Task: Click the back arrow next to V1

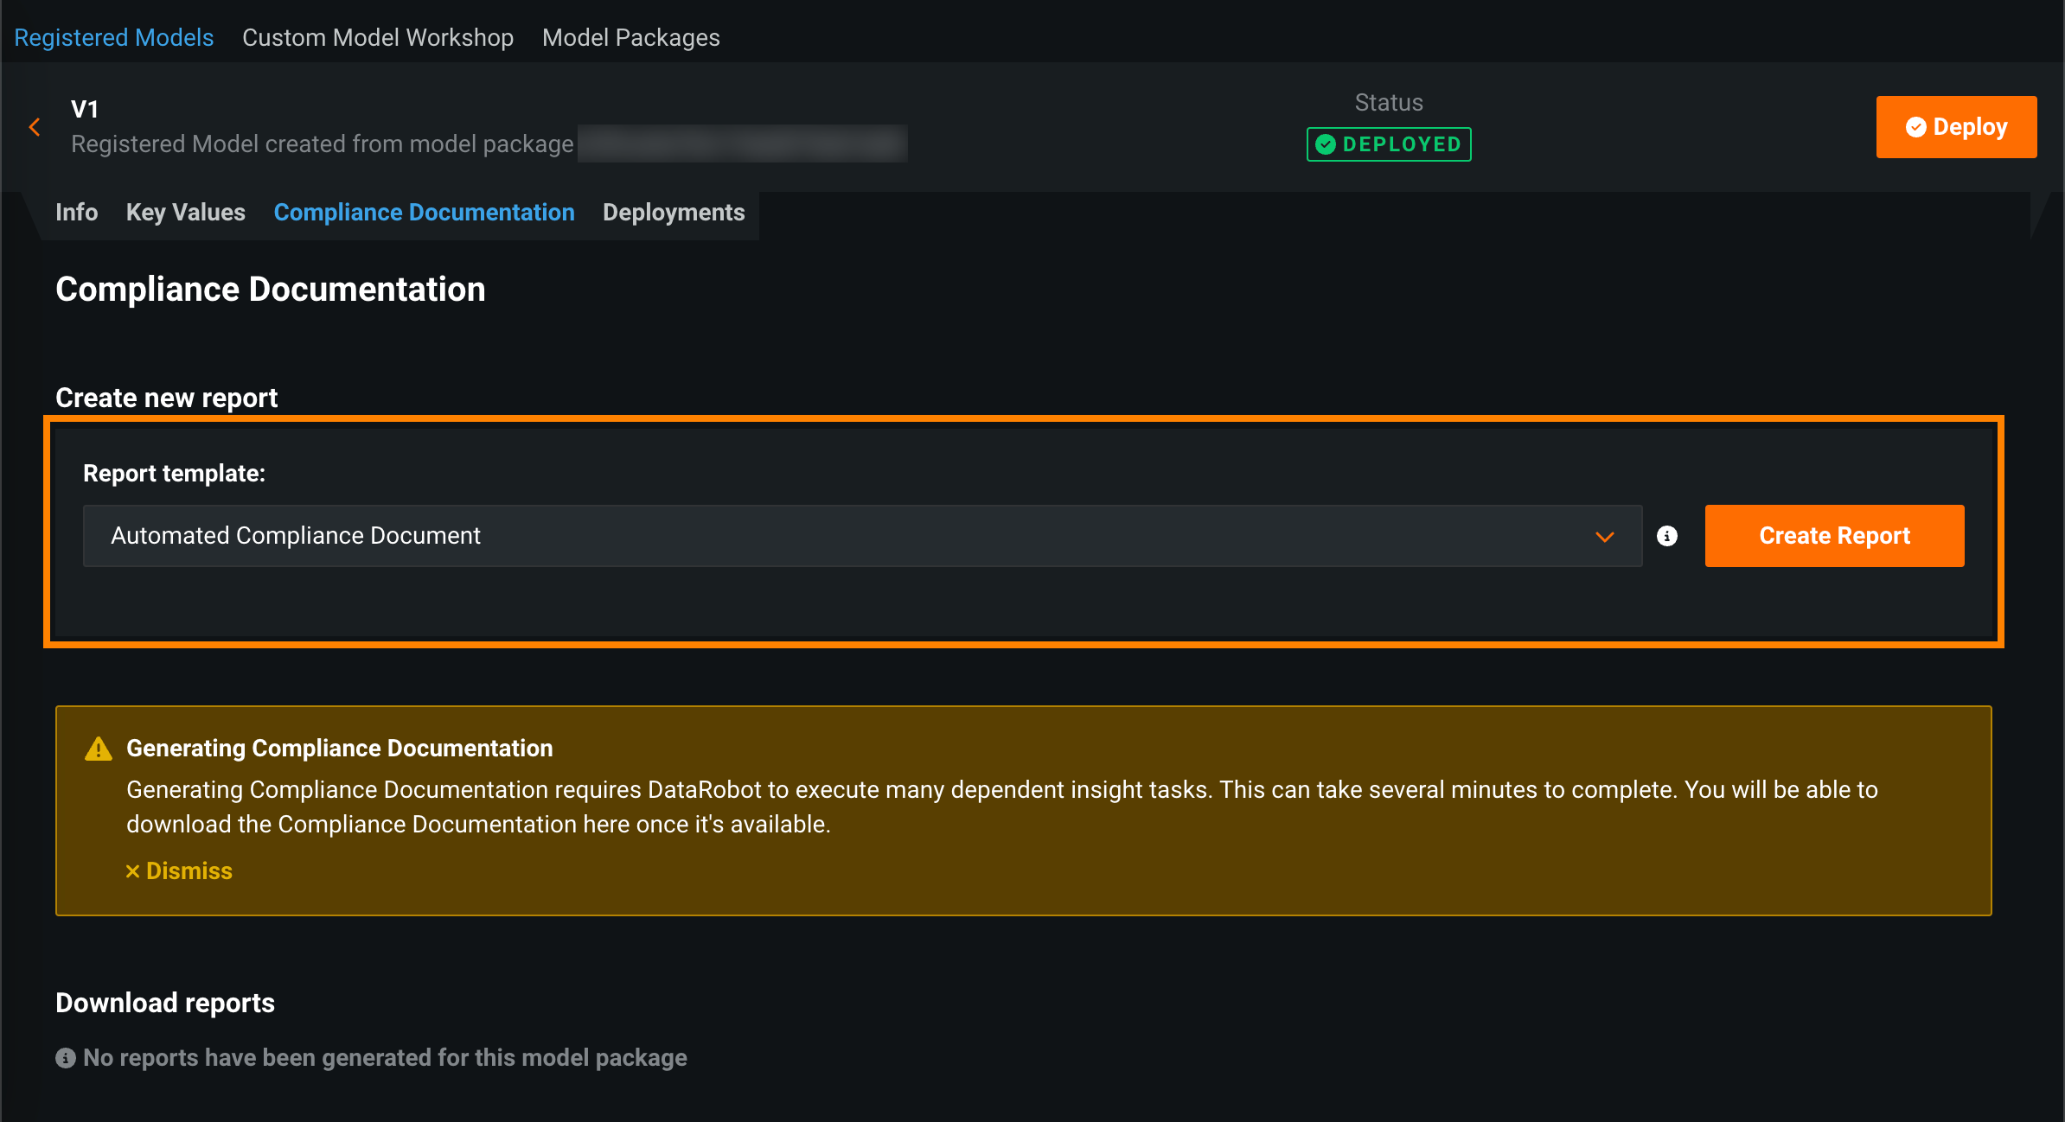Action: click(x=35, y=128)
